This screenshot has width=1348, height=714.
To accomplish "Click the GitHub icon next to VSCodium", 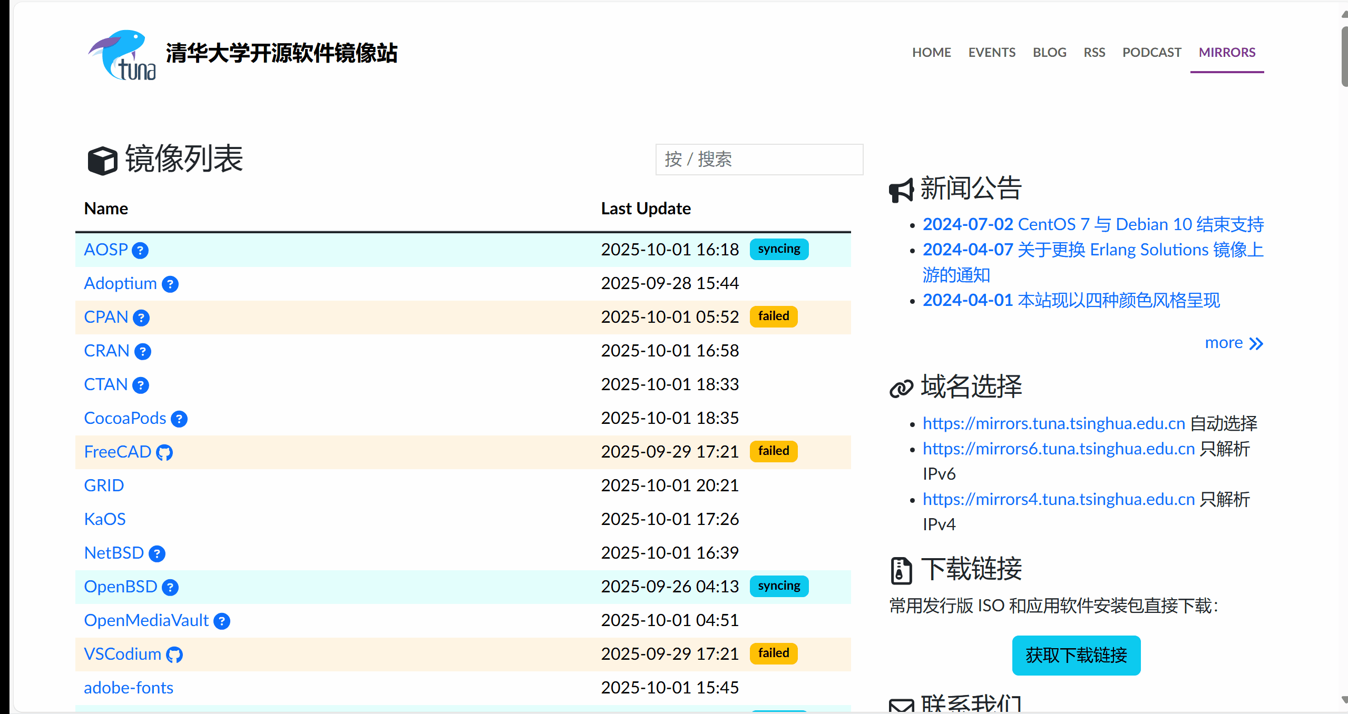I will [x=174, y=654].
